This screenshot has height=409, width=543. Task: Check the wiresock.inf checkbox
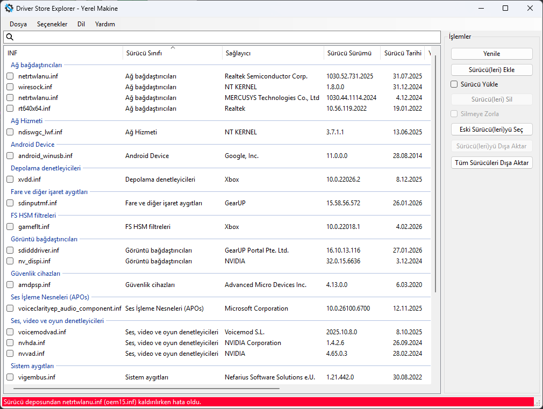tap(10, 87)
